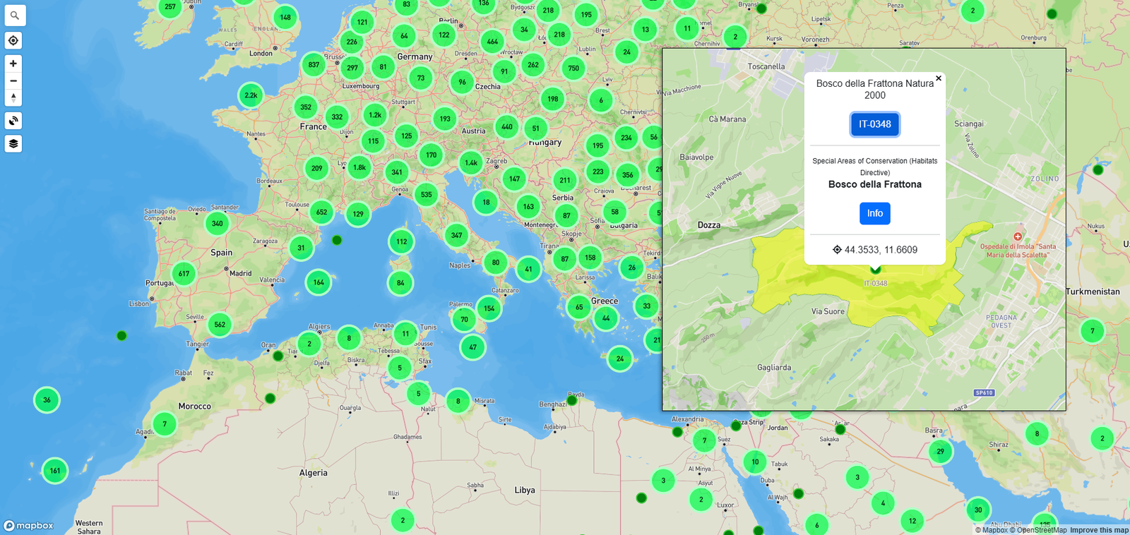
Task: Reset map bearing with compass button
Action: coord(13,97)
